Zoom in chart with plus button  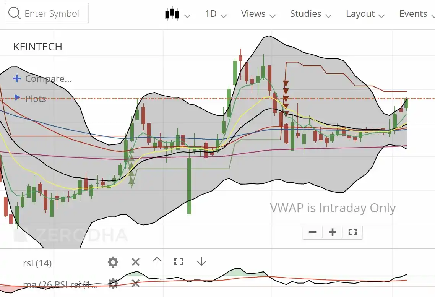tap(332, 232)
